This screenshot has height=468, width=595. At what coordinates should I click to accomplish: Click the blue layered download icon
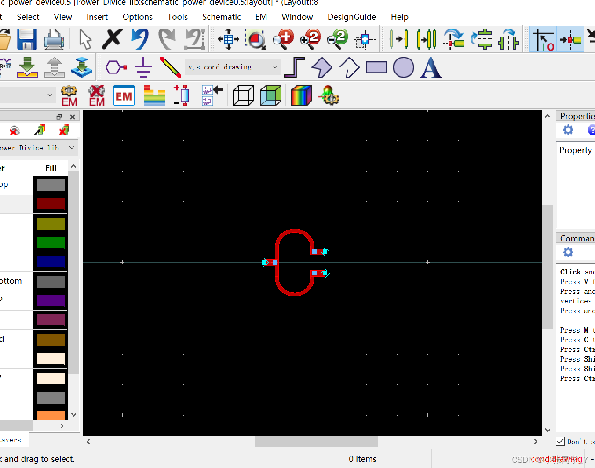[x=82, y=68]
